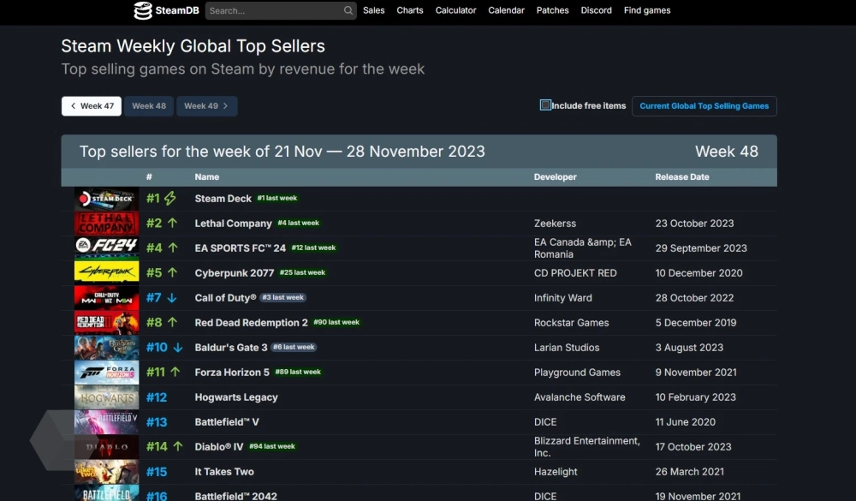Viewport: 856px width, 501px height.
Task: Go to previous Week 47
Action: pos(92,106)
